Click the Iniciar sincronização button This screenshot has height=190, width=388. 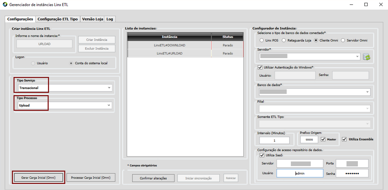click(199, 178)
